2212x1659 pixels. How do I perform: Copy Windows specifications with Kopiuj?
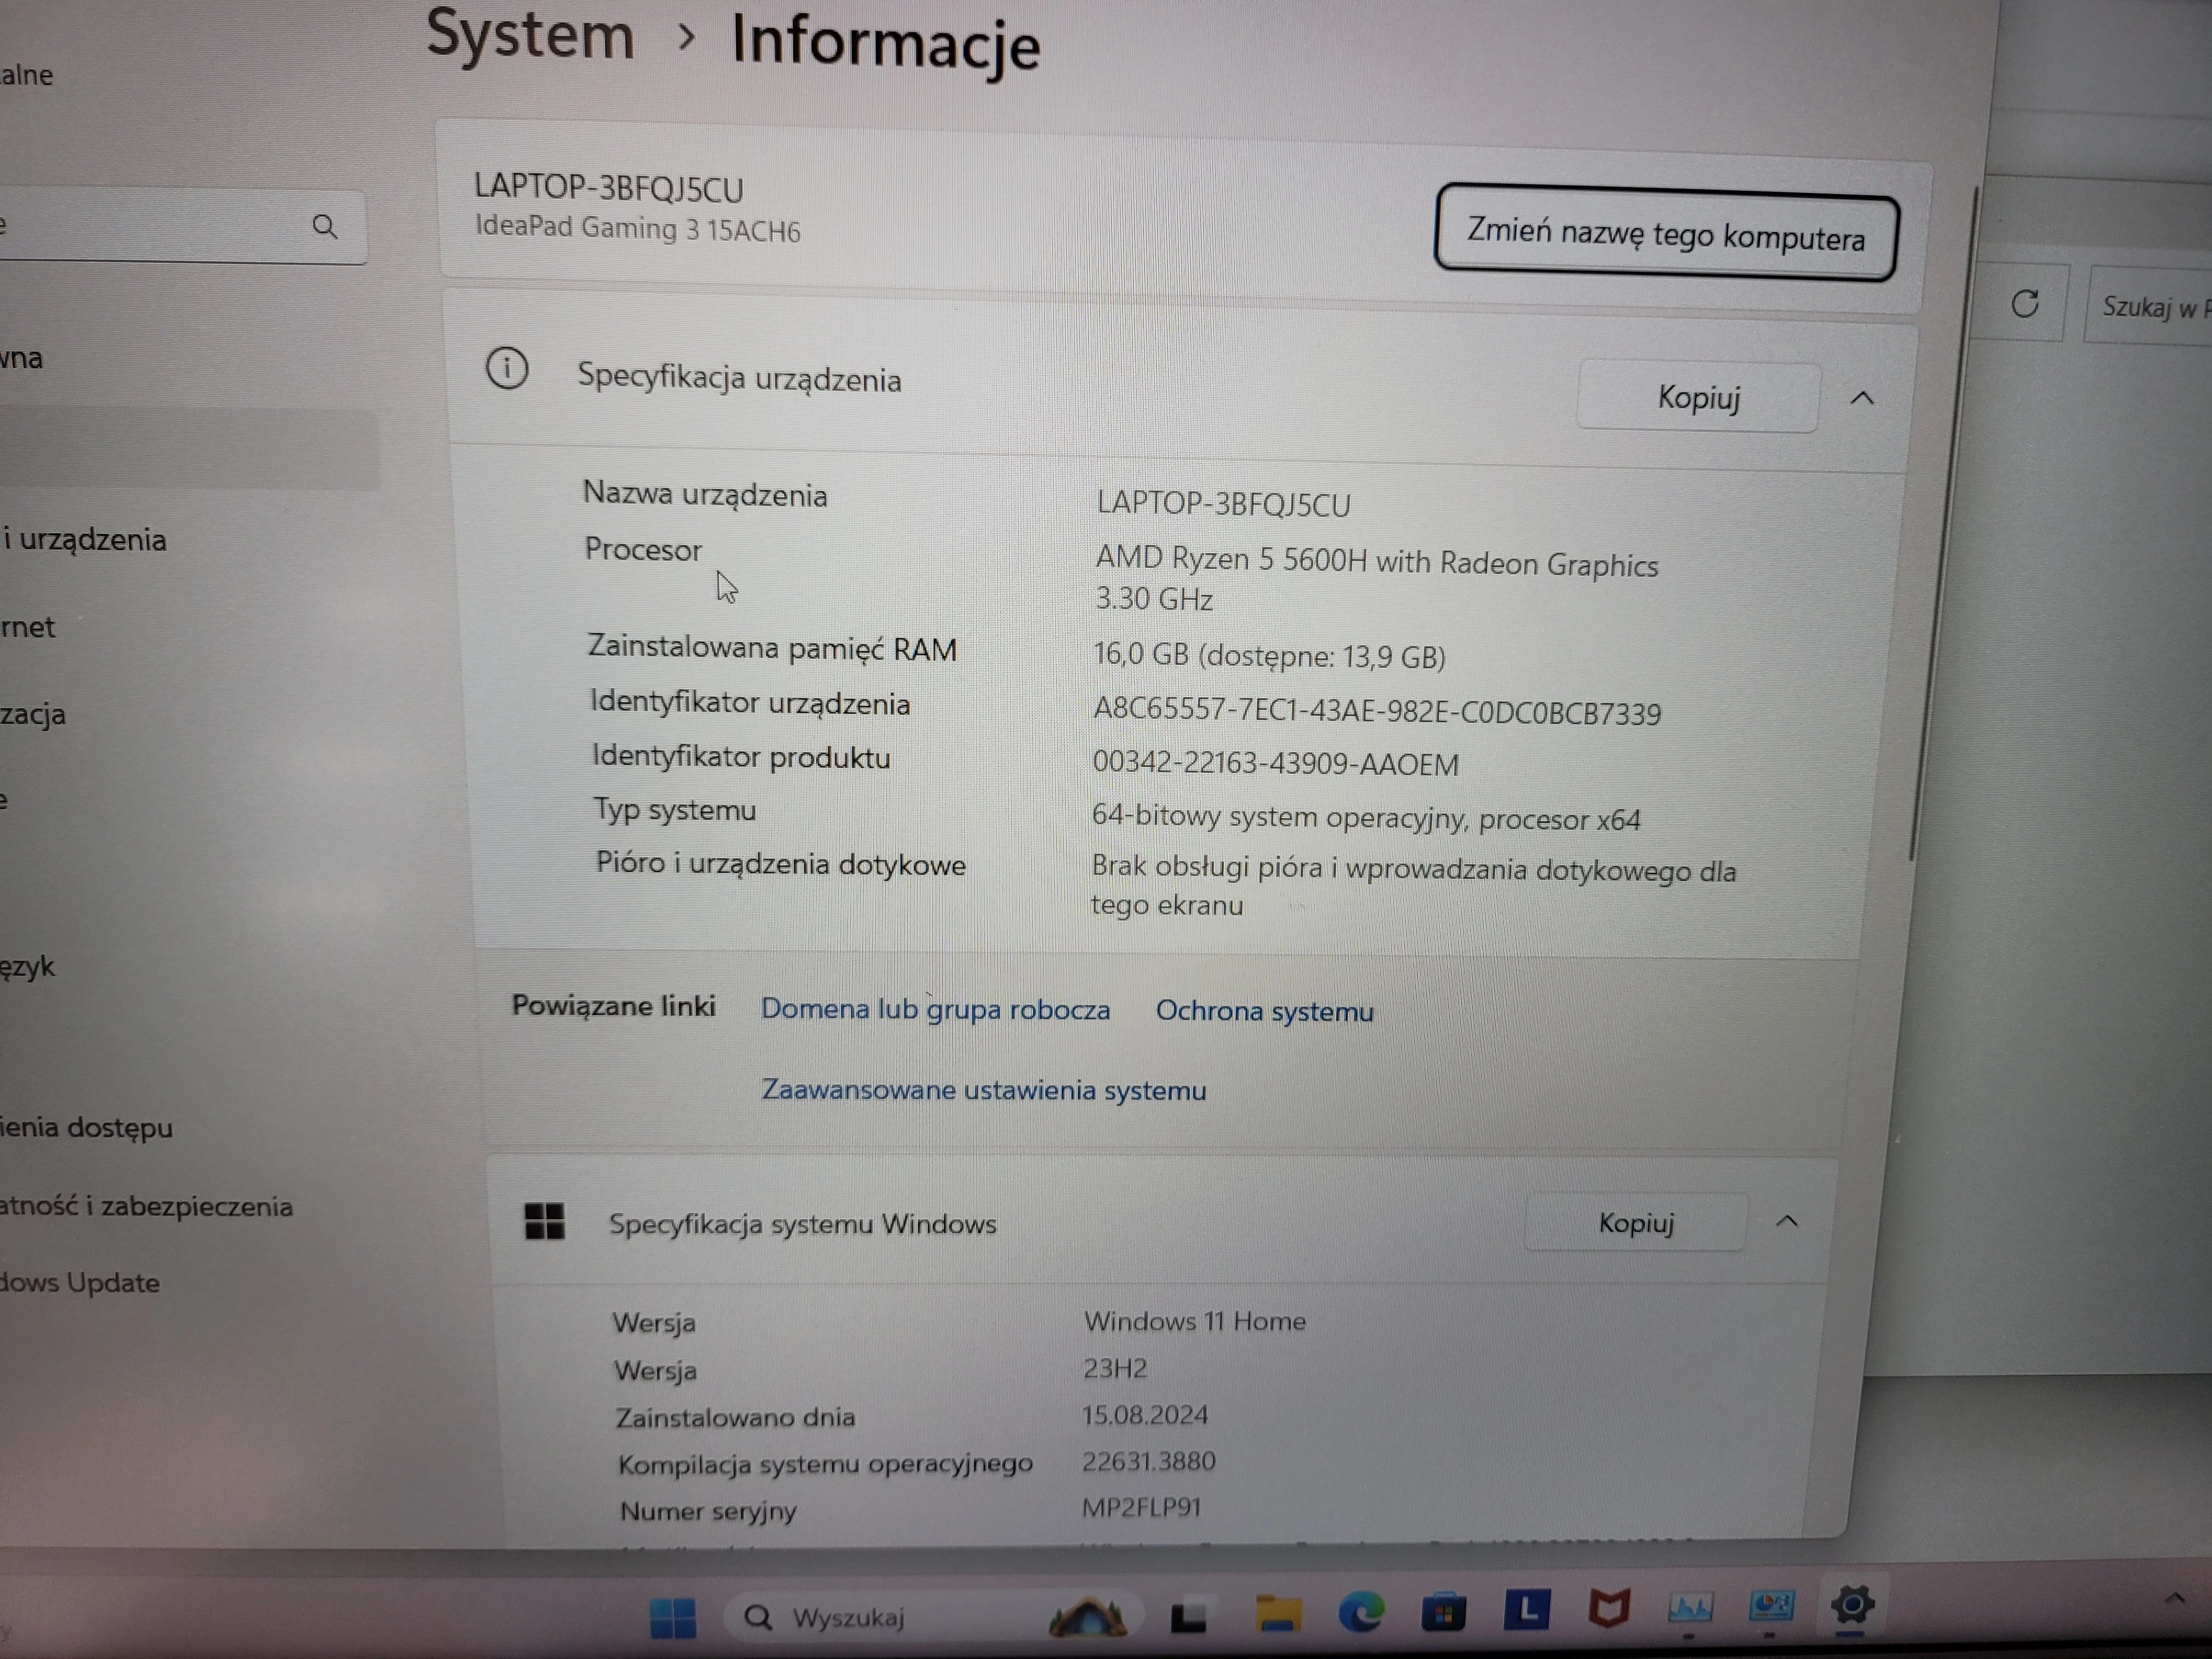(x=1636, y=1222)
